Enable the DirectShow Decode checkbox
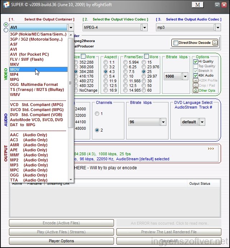 coord(176,43)
